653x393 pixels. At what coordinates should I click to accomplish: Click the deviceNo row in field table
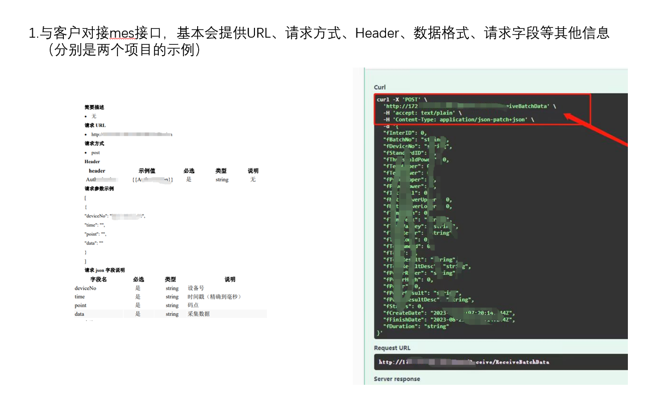click(86, 288)
